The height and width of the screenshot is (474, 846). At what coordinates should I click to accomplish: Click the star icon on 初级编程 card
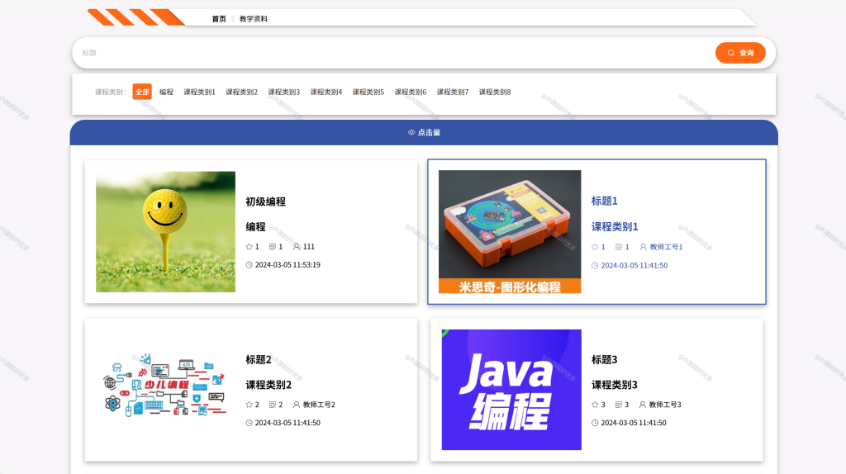click(x=249, y=246)
